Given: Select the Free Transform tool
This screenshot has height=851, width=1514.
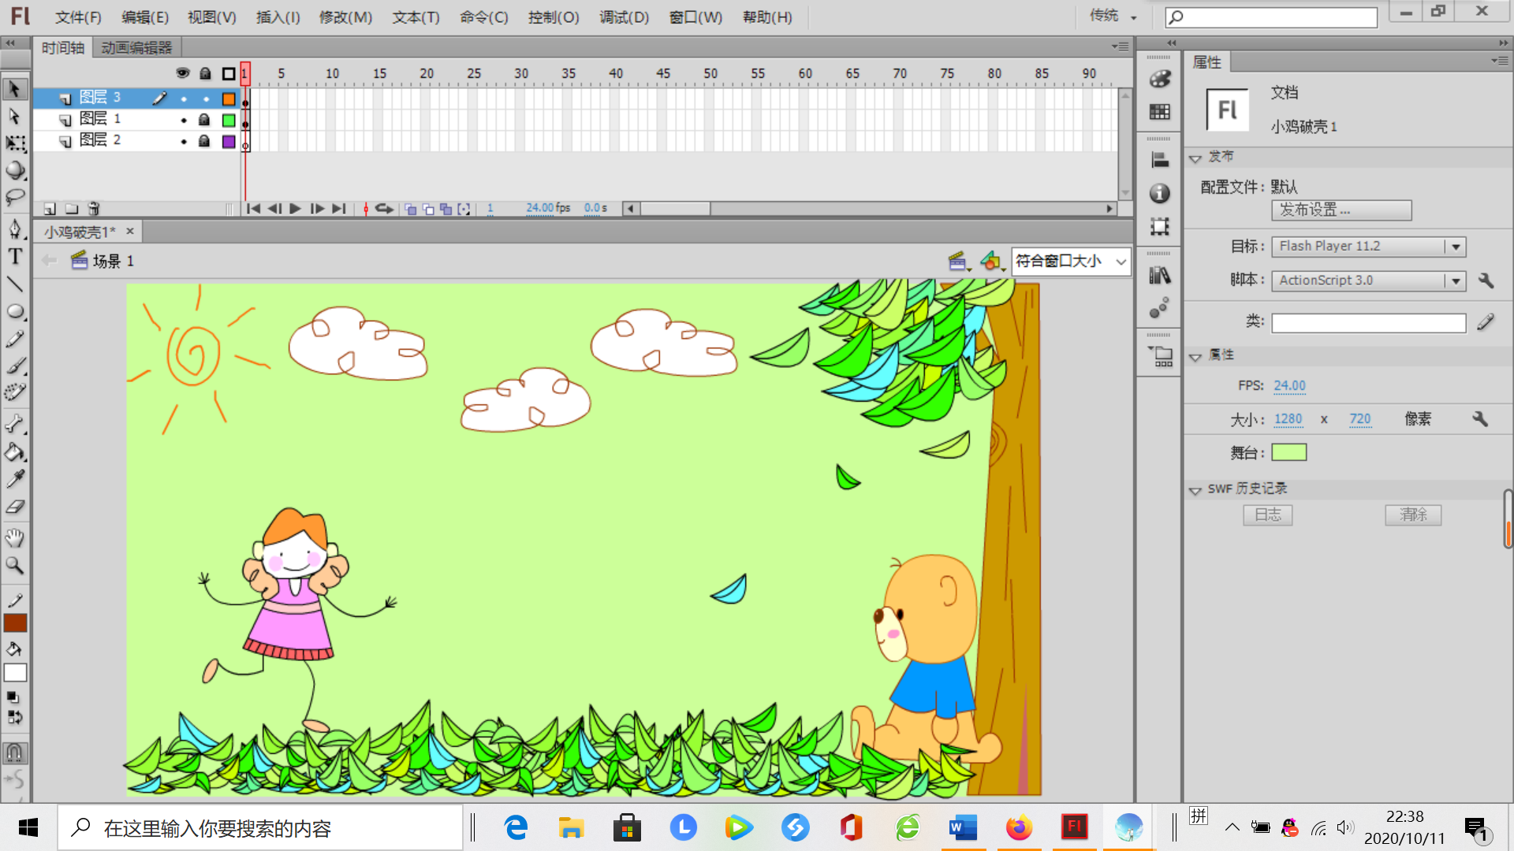Looking at the screenshot, I should 14,143.
